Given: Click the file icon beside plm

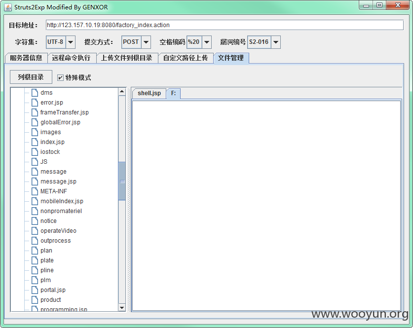Looking at the screenshot, I should click(35, 280).
